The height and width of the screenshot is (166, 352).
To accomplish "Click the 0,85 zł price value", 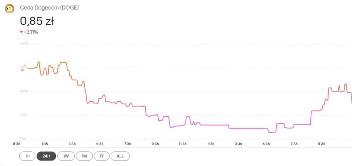I will coord(37,21).
